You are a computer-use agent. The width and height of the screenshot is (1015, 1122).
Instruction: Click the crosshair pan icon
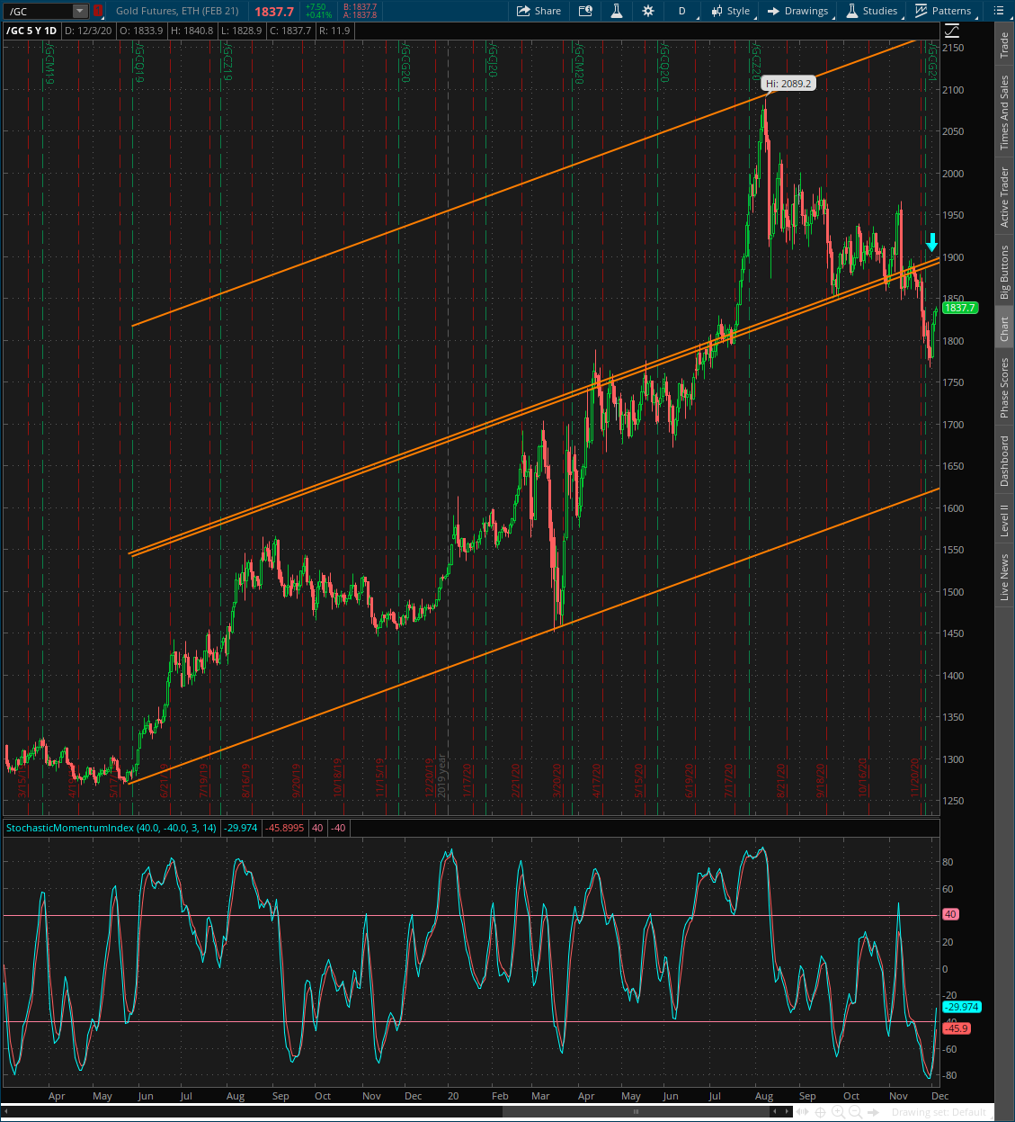820,1112
